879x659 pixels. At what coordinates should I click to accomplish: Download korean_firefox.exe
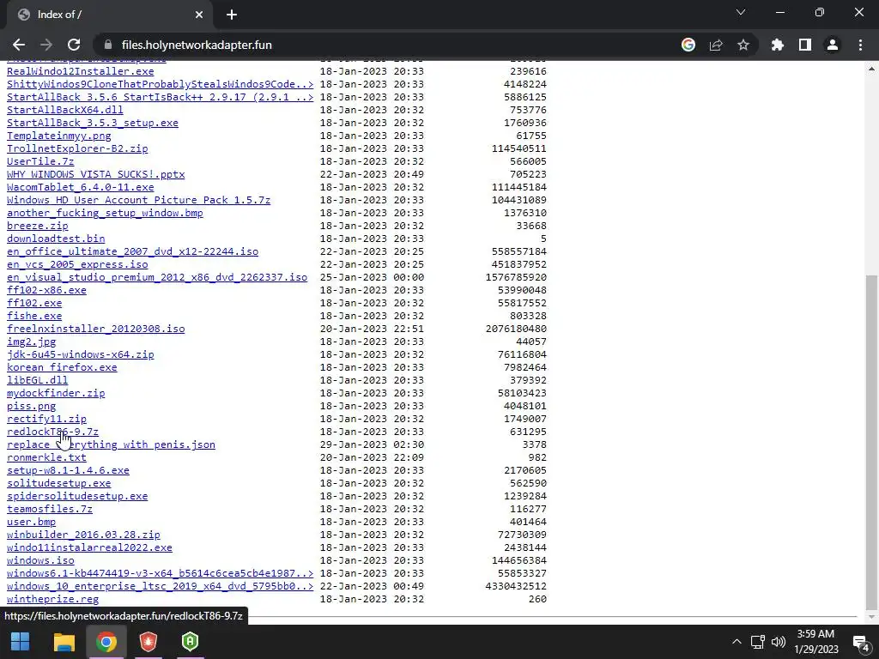coord(62,367)
